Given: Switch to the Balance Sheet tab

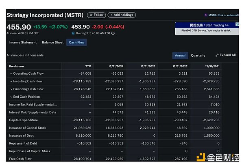Looking at the screenshot, I should tap(53, 42).
